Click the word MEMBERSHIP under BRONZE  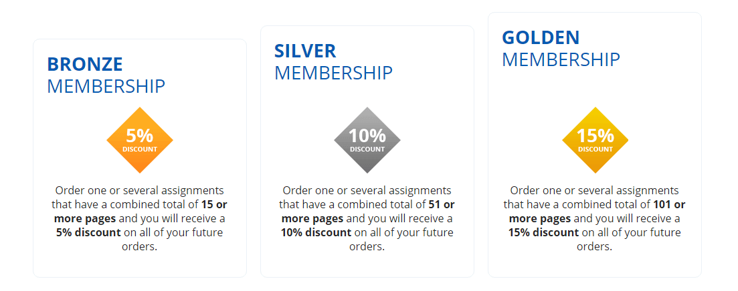click(x=106, y=87)
